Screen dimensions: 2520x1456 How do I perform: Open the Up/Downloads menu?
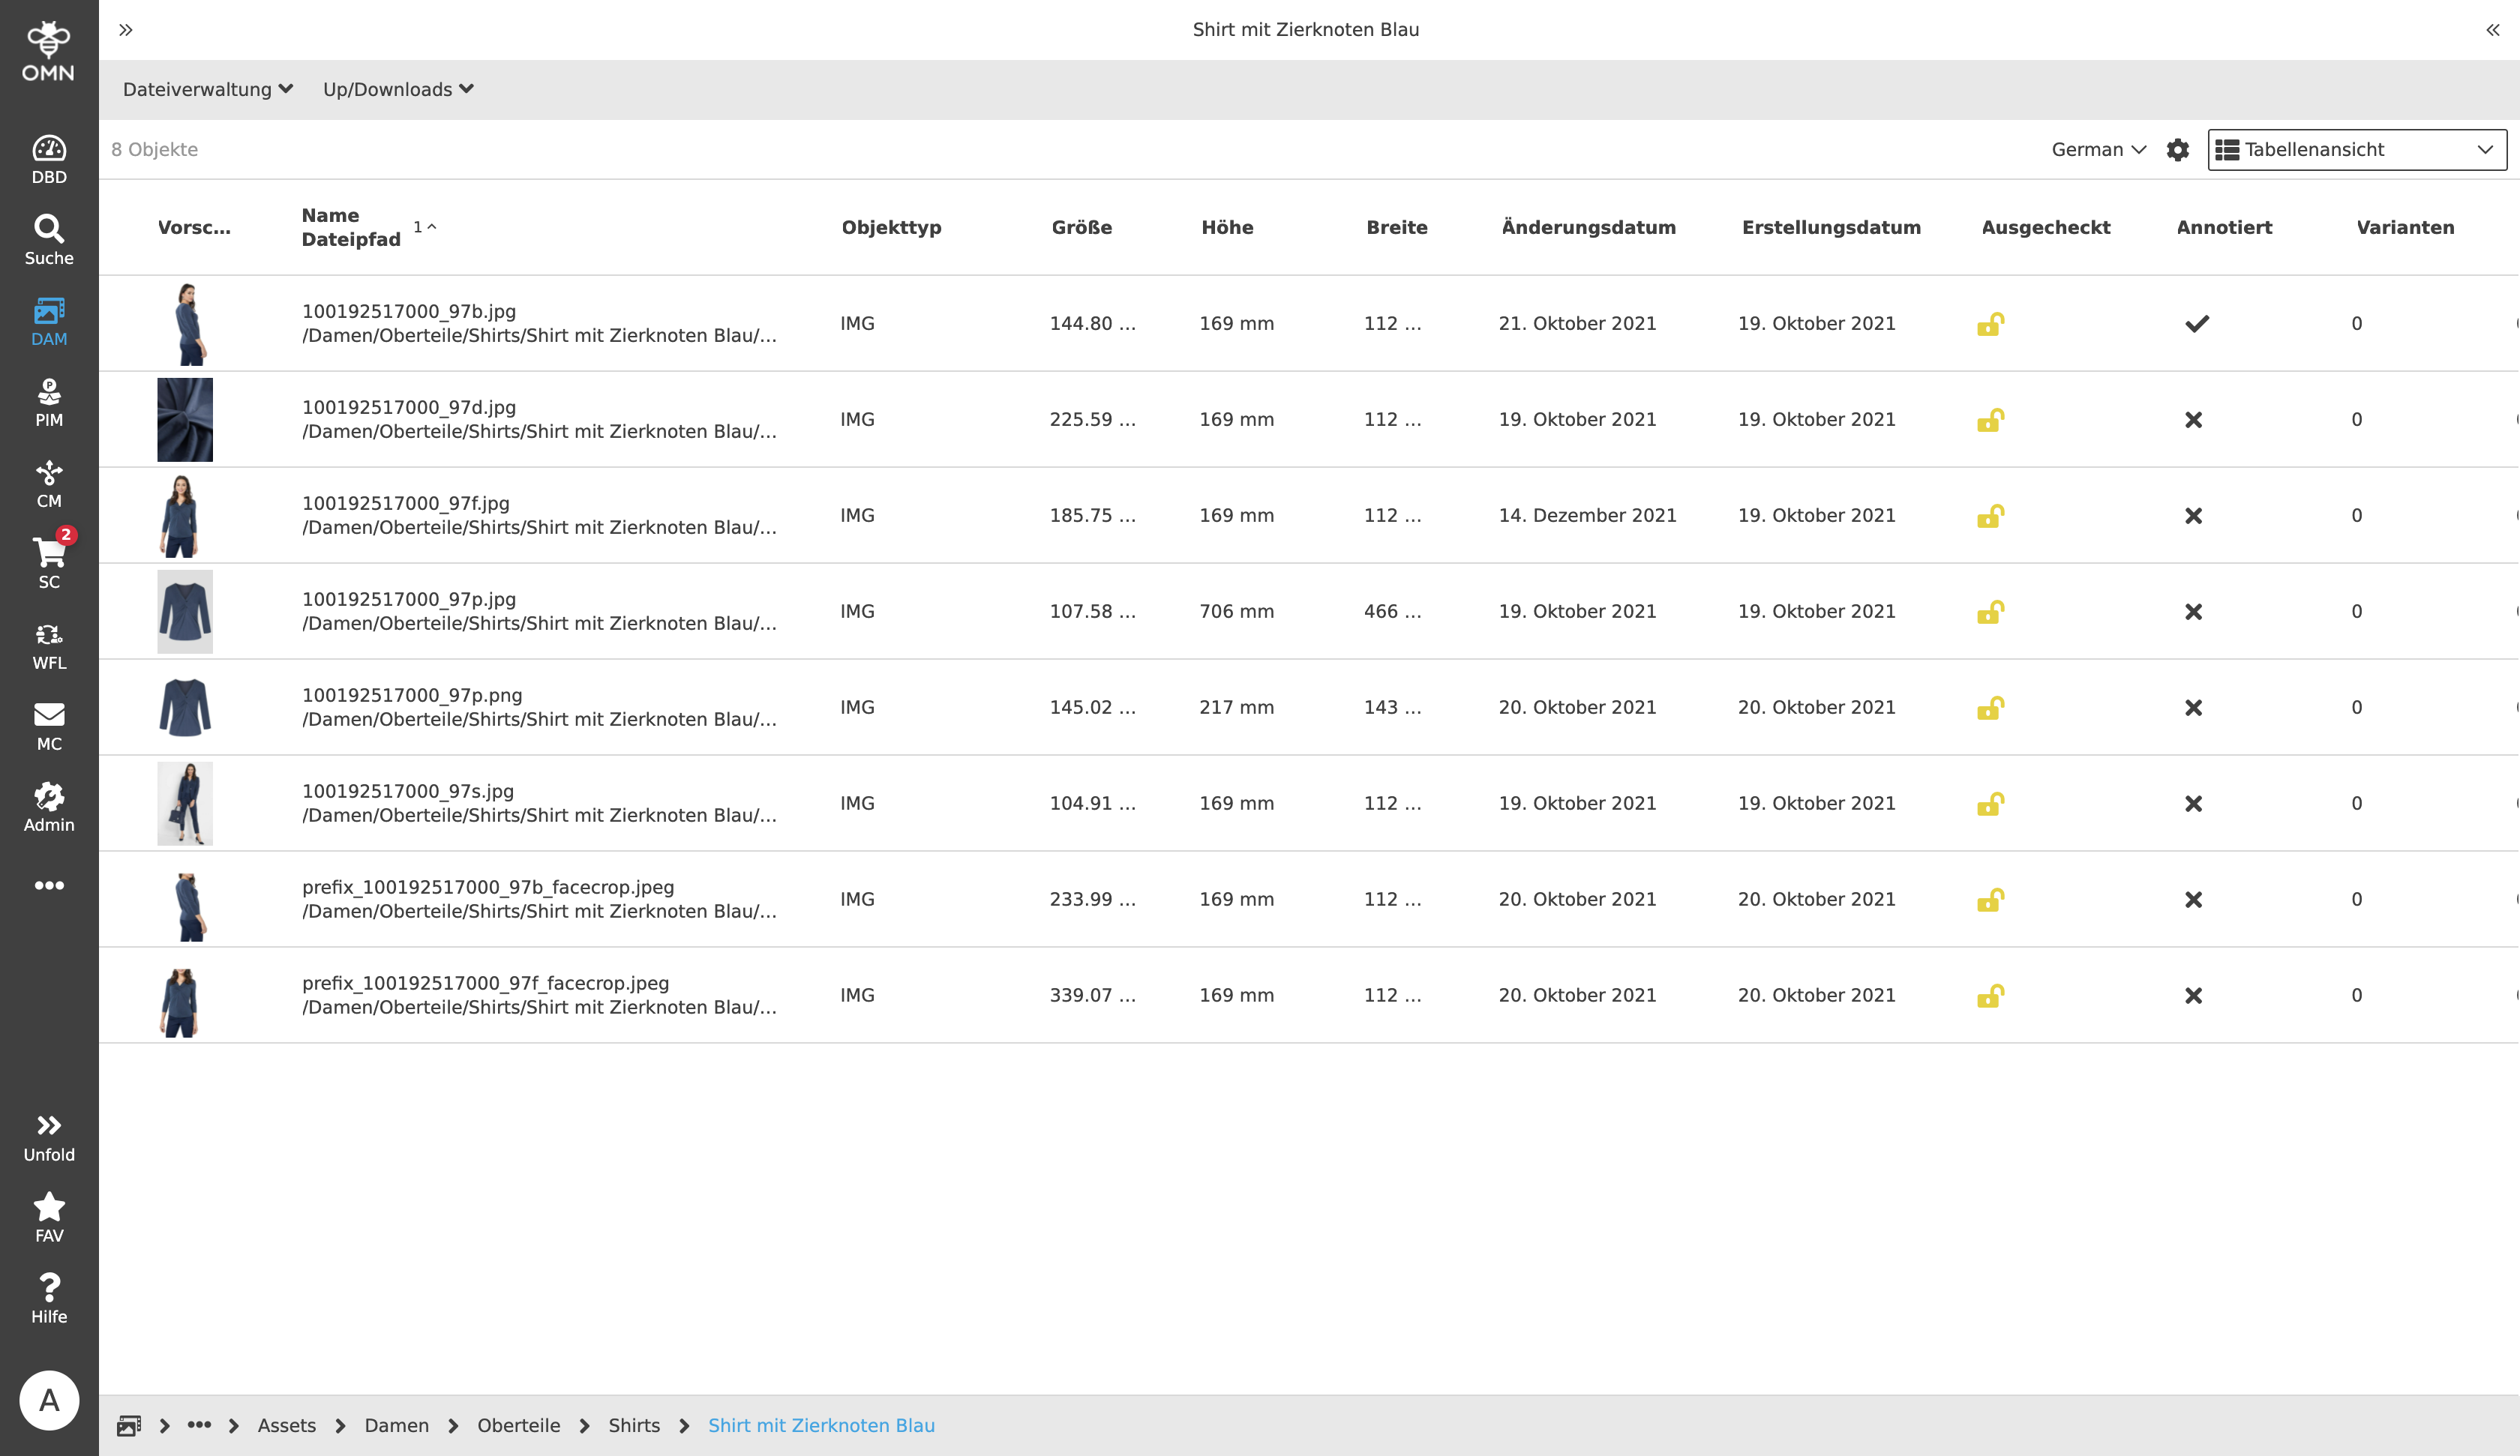point(397,90)
